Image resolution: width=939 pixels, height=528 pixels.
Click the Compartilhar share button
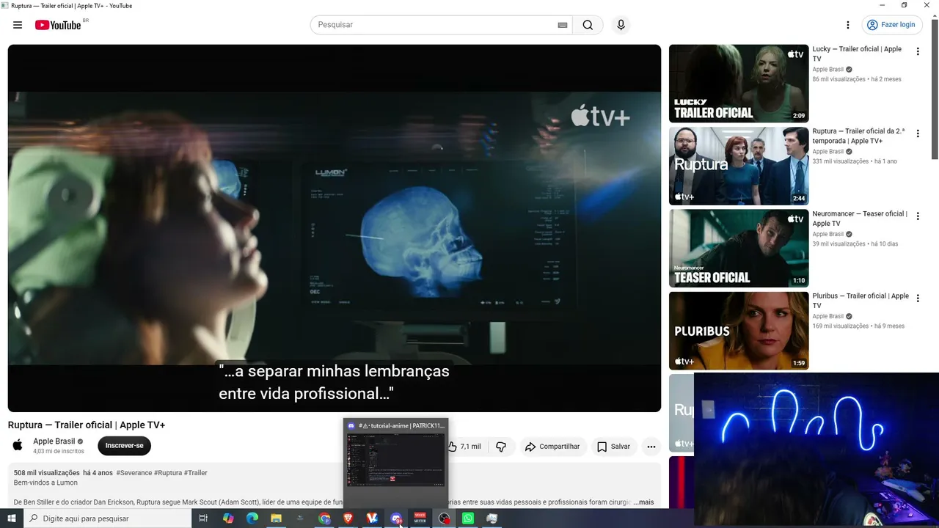tap(553, 447)
